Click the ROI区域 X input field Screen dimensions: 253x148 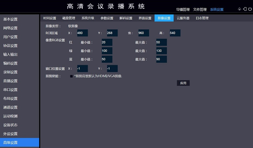tap(82, 33)
